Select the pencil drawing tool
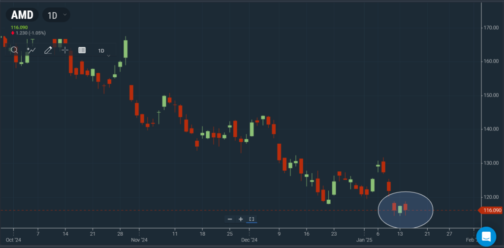 (48, 50)
